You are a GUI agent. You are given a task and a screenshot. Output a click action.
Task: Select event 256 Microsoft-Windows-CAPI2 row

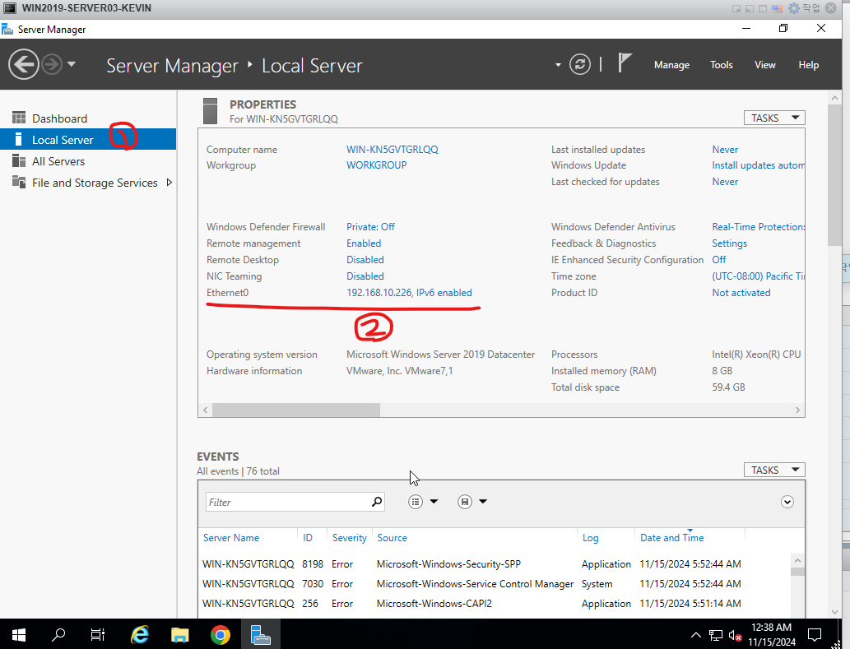(495, 604)
